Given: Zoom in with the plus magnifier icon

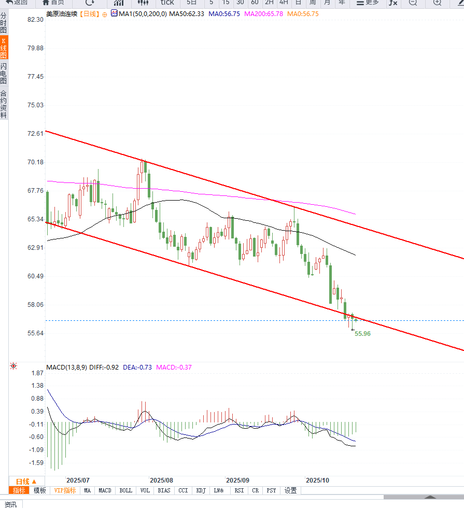Looking at the screenshot, I should point(438,3).
